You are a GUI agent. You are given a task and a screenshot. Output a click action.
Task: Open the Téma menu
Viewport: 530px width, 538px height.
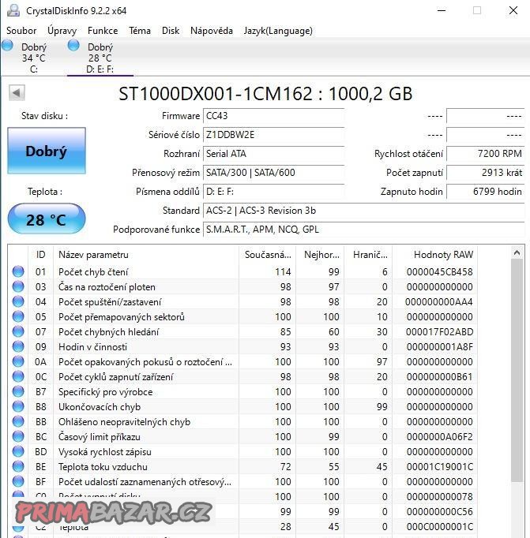click(x=140, y=31)
